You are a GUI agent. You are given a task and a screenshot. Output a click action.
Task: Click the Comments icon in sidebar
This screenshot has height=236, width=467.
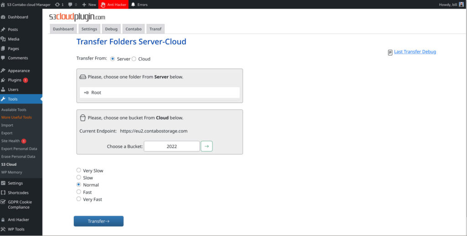coord(3,58)
